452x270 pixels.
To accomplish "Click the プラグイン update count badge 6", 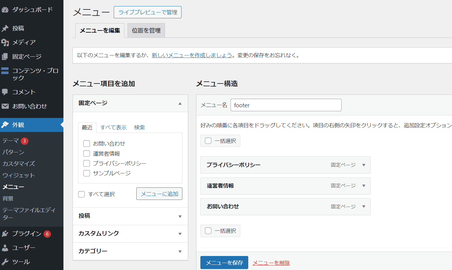I will coord(47,234).
